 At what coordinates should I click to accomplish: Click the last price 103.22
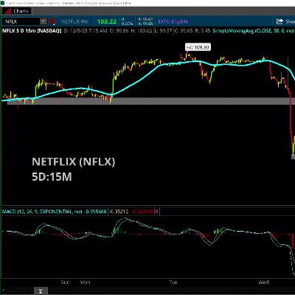[107, 21]
